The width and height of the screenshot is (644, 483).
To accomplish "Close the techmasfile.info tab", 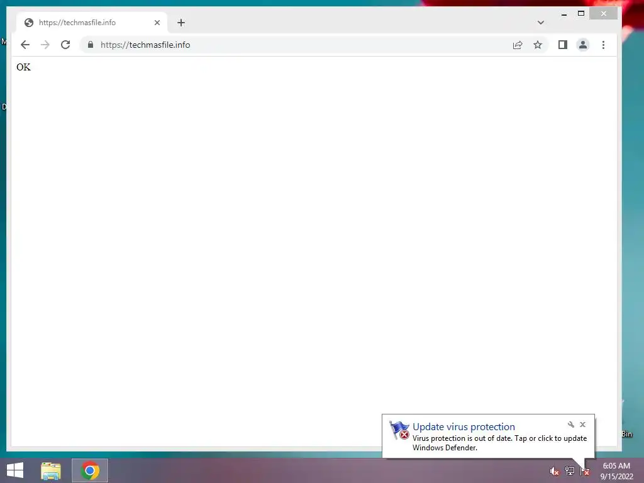I will click(157, 23).
